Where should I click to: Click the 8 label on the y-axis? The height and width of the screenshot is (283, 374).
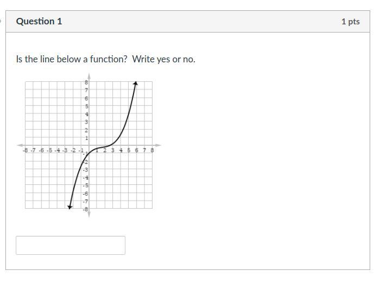86,82
